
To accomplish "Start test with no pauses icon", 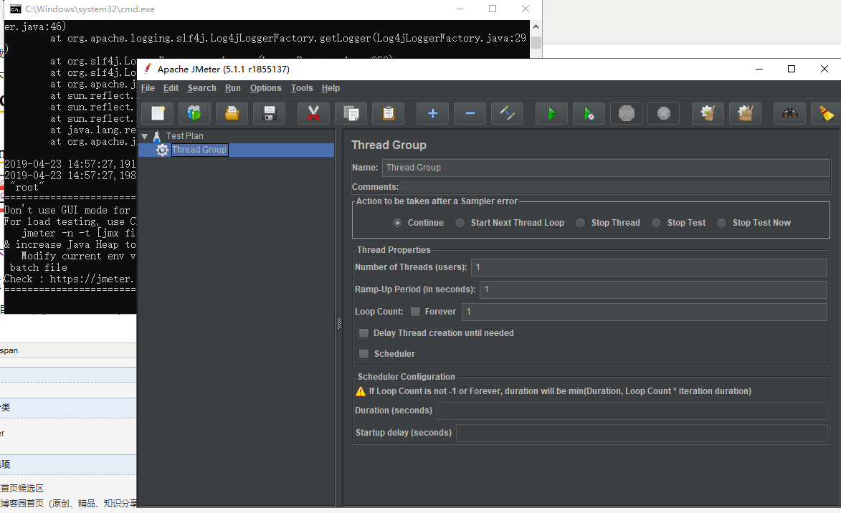I will (x=589, y=114).
